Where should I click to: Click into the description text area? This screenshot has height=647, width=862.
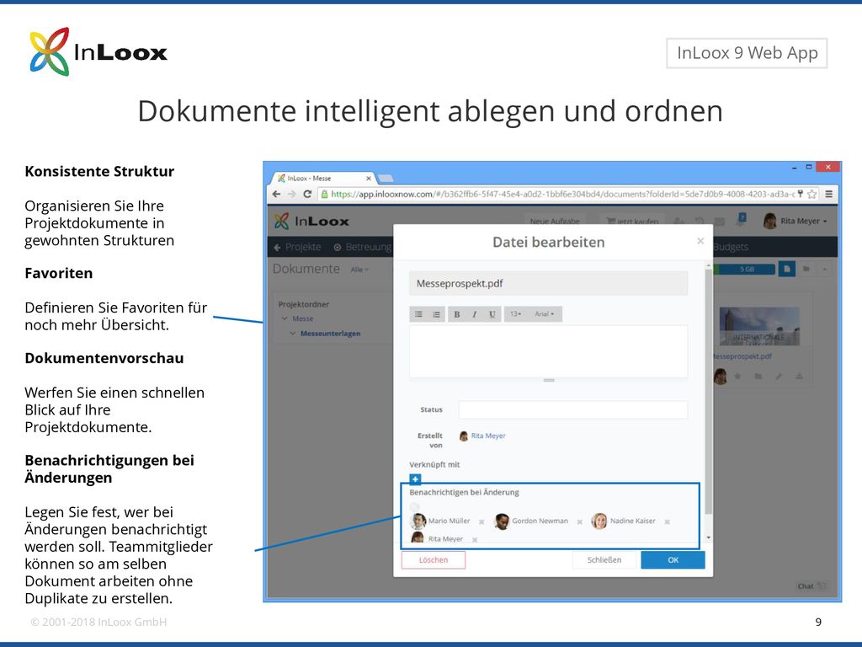point(548,351)
